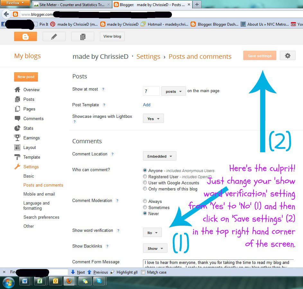Open a new browser tab
Image resolution: width=303 pixels, height=289 pixels.
coord(197,4)
